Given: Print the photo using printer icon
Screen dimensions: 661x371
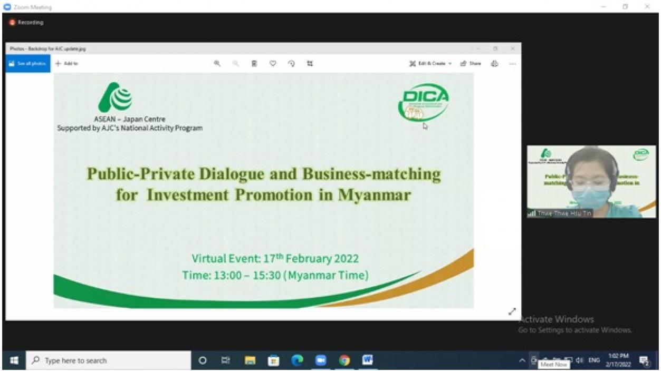Looking at the screenshot, I should point(494,64).
